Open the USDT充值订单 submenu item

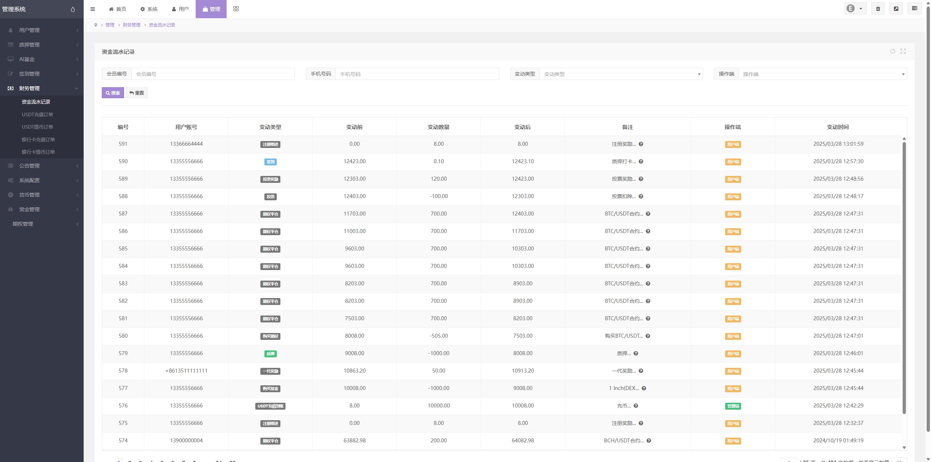point(37,115)
